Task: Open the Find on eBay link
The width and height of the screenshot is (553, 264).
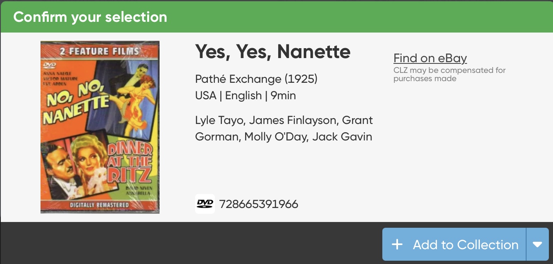Action: [x=430, y=58]
